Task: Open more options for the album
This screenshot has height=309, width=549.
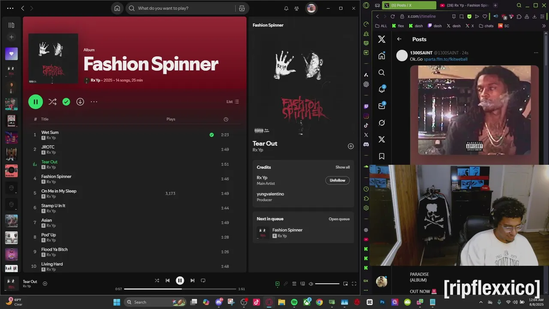Action: coord(94,102)
